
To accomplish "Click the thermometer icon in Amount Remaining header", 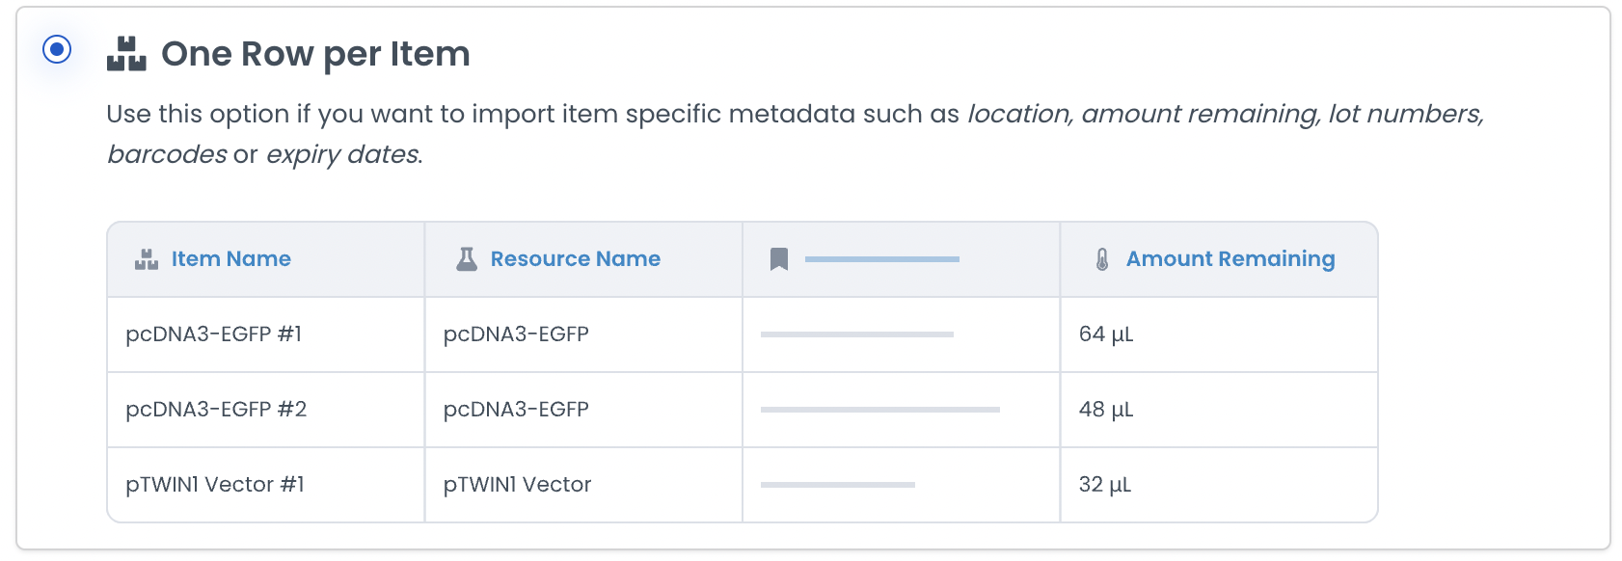I will [1102, 259].
